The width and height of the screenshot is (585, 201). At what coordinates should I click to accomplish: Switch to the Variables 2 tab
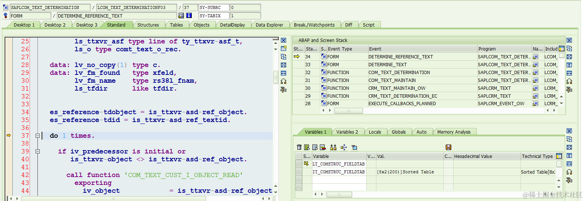[347, 132]
